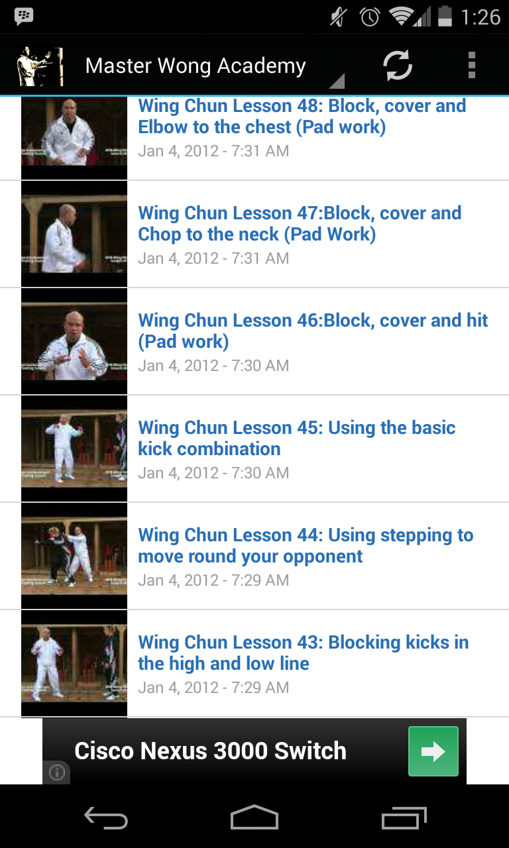The height and width of the screenshot is (848, 509).
Task: Tap the Master Wong Academy app logo
Action: [40, 66]
